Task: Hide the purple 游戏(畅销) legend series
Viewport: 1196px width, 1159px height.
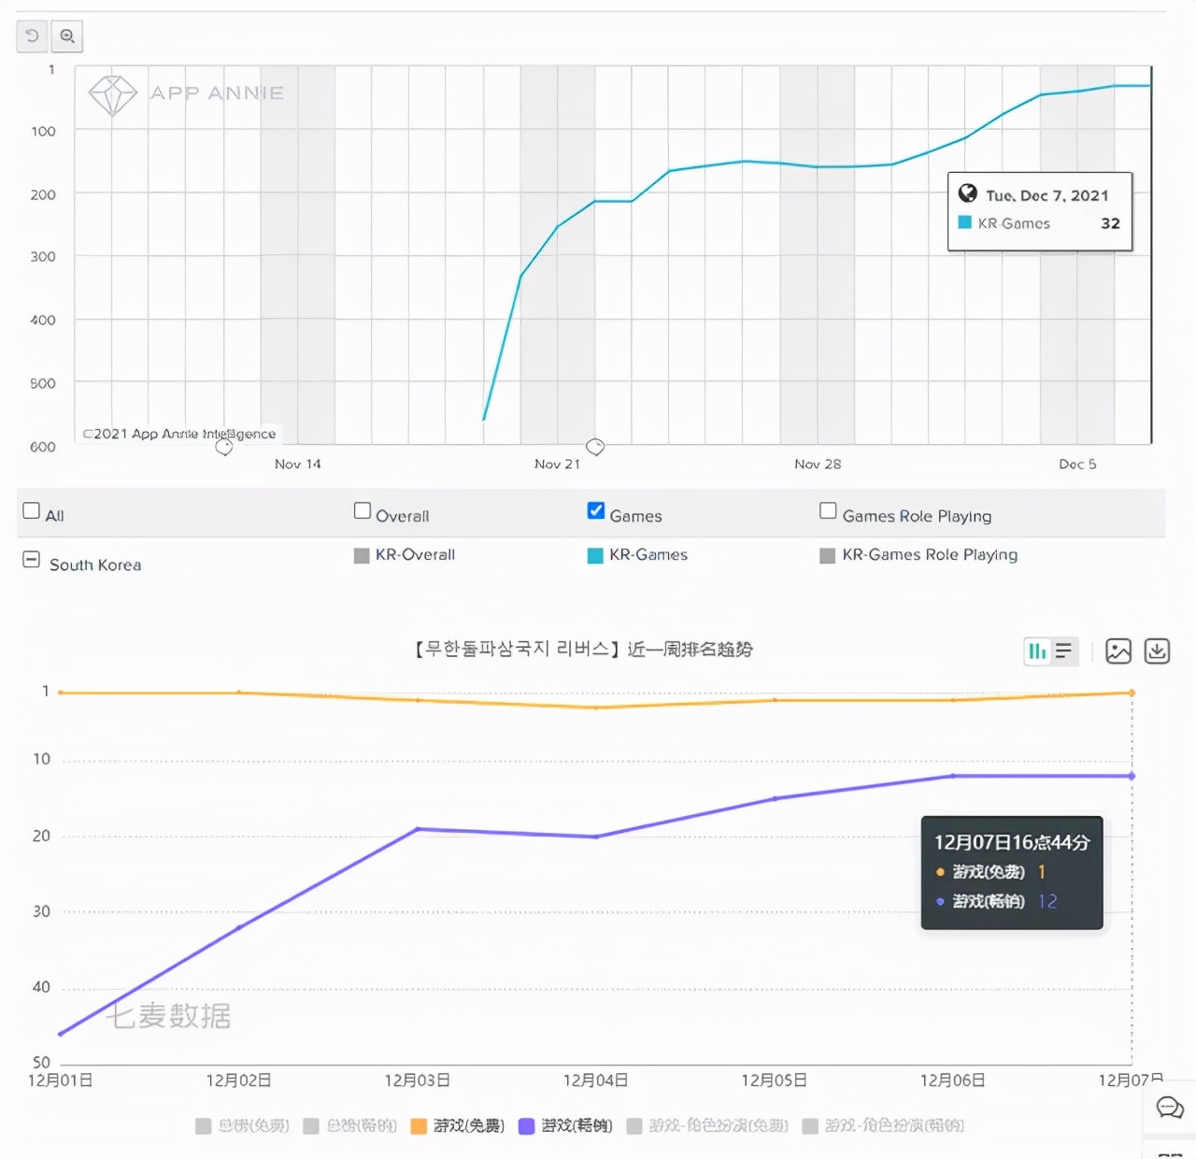Action: coord(566,1126)
